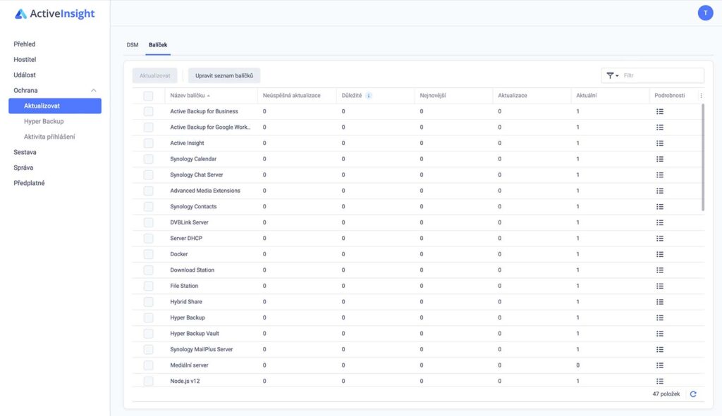Click the info icon next to Důležité
The height and width of the screenshot is (416, 722).
pos(368,96)
